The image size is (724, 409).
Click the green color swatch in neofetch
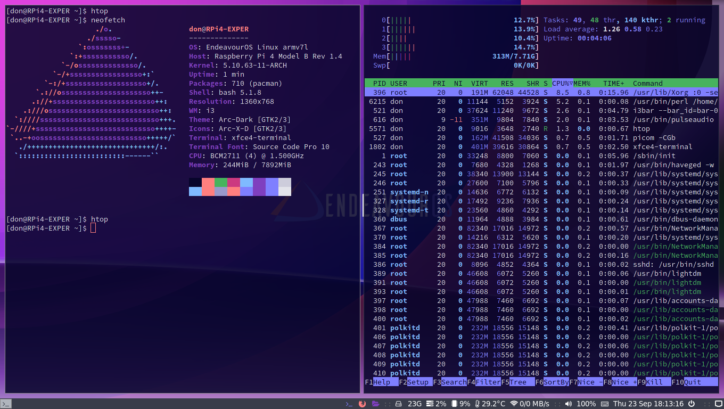click(221, 182)
